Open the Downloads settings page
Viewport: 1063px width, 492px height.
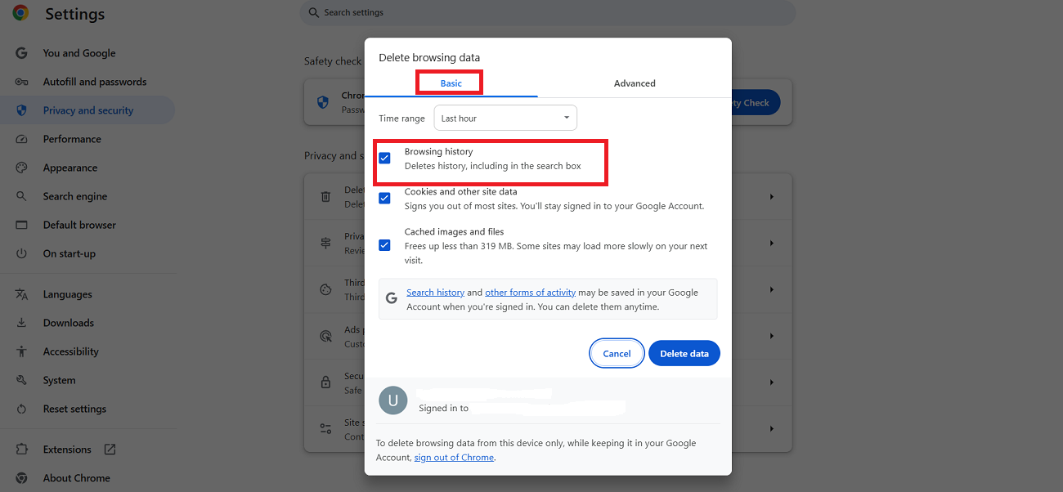click(x=69, y=323)
